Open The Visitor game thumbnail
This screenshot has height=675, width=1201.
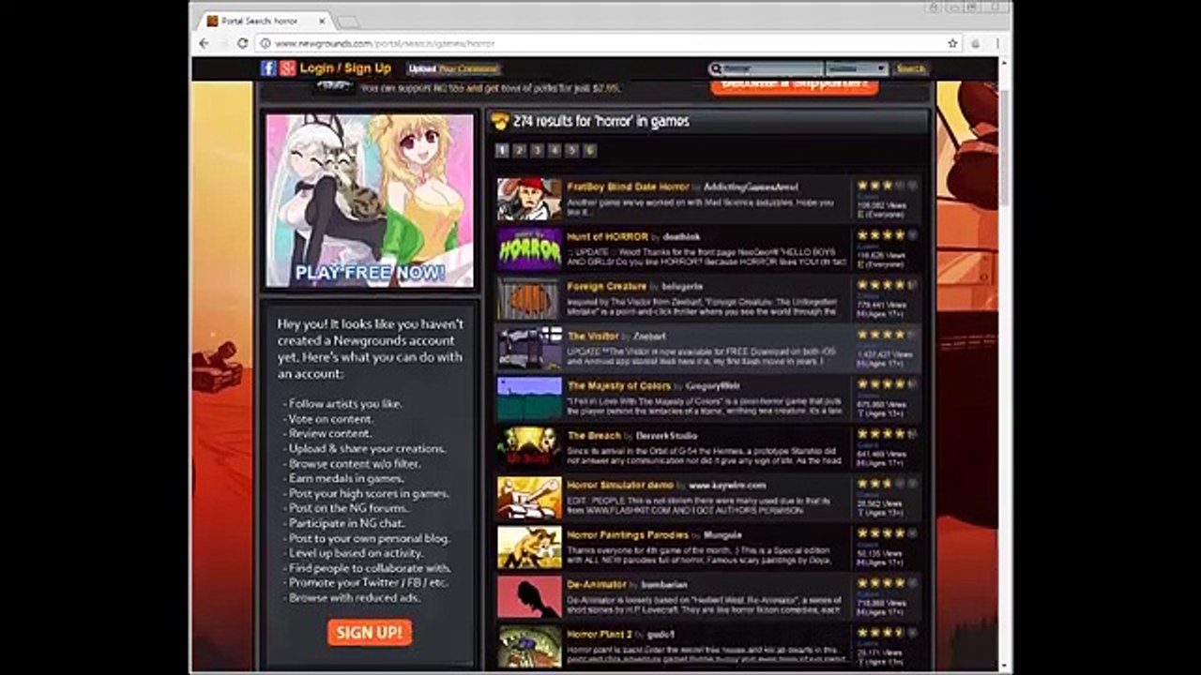[529, 348]
